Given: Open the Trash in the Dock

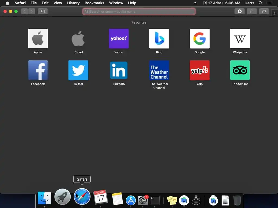Looking at the screenshot, I should click(237, 200).
